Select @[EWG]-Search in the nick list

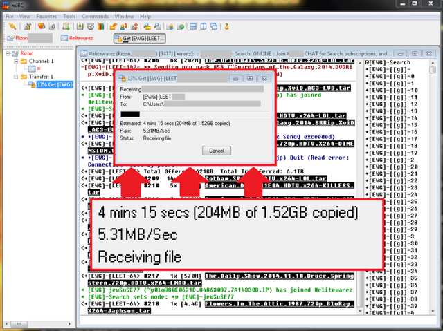[x=388, y=62]
